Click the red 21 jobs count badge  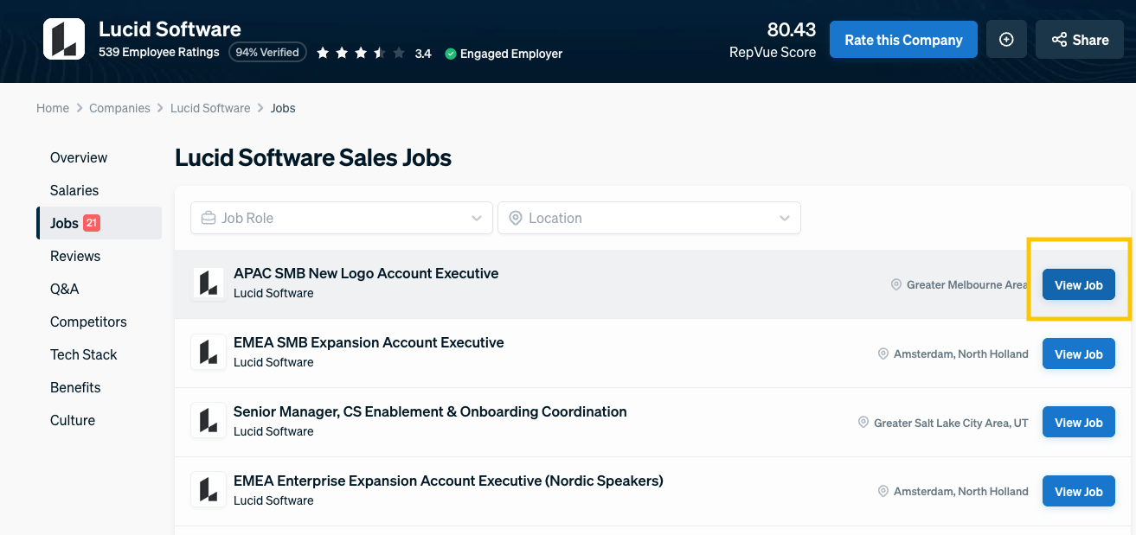pyautogui.click(x=92, y=223)
